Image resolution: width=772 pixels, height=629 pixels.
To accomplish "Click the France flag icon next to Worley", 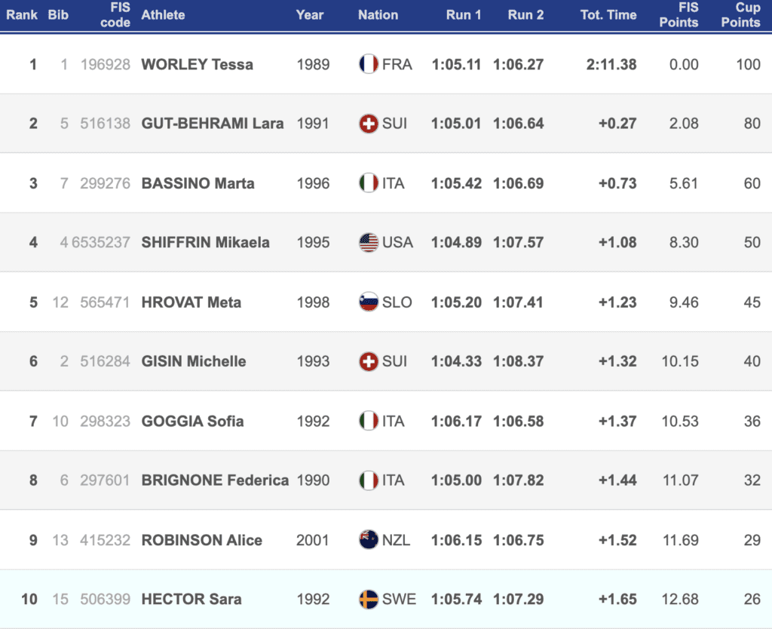I will coord(368,64).
